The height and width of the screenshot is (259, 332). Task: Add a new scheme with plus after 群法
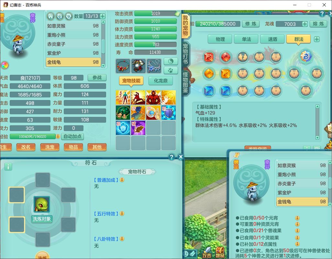(317, 39)
